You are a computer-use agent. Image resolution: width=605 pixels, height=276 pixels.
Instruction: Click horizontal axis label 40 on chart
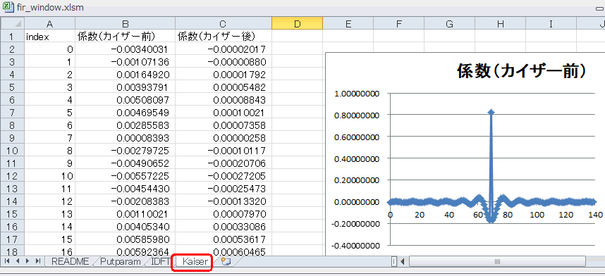coord(449,215)
